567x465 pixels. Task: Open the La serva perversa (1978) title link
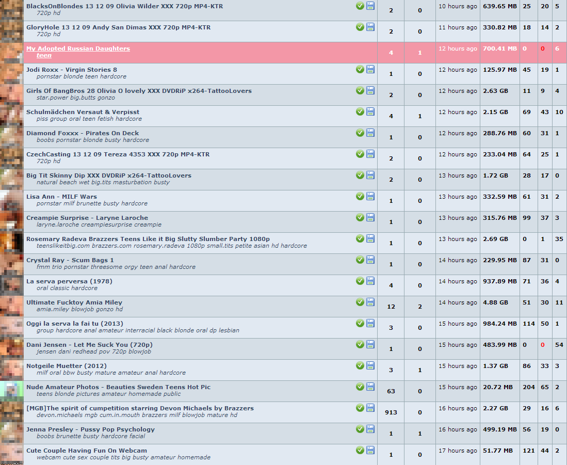pos(69,281)
